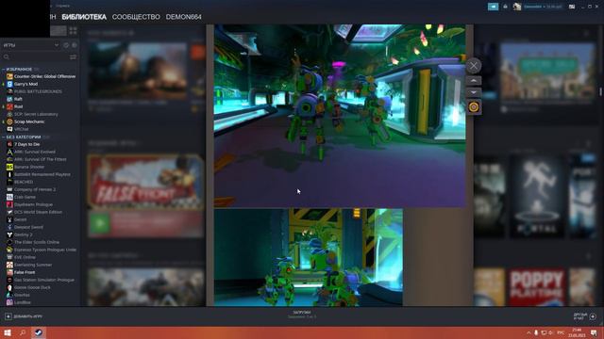
Task: Collapse the БЕЗ КАТЕГОРИИ category
Action: pyautogui.click(x=24, y=137)
